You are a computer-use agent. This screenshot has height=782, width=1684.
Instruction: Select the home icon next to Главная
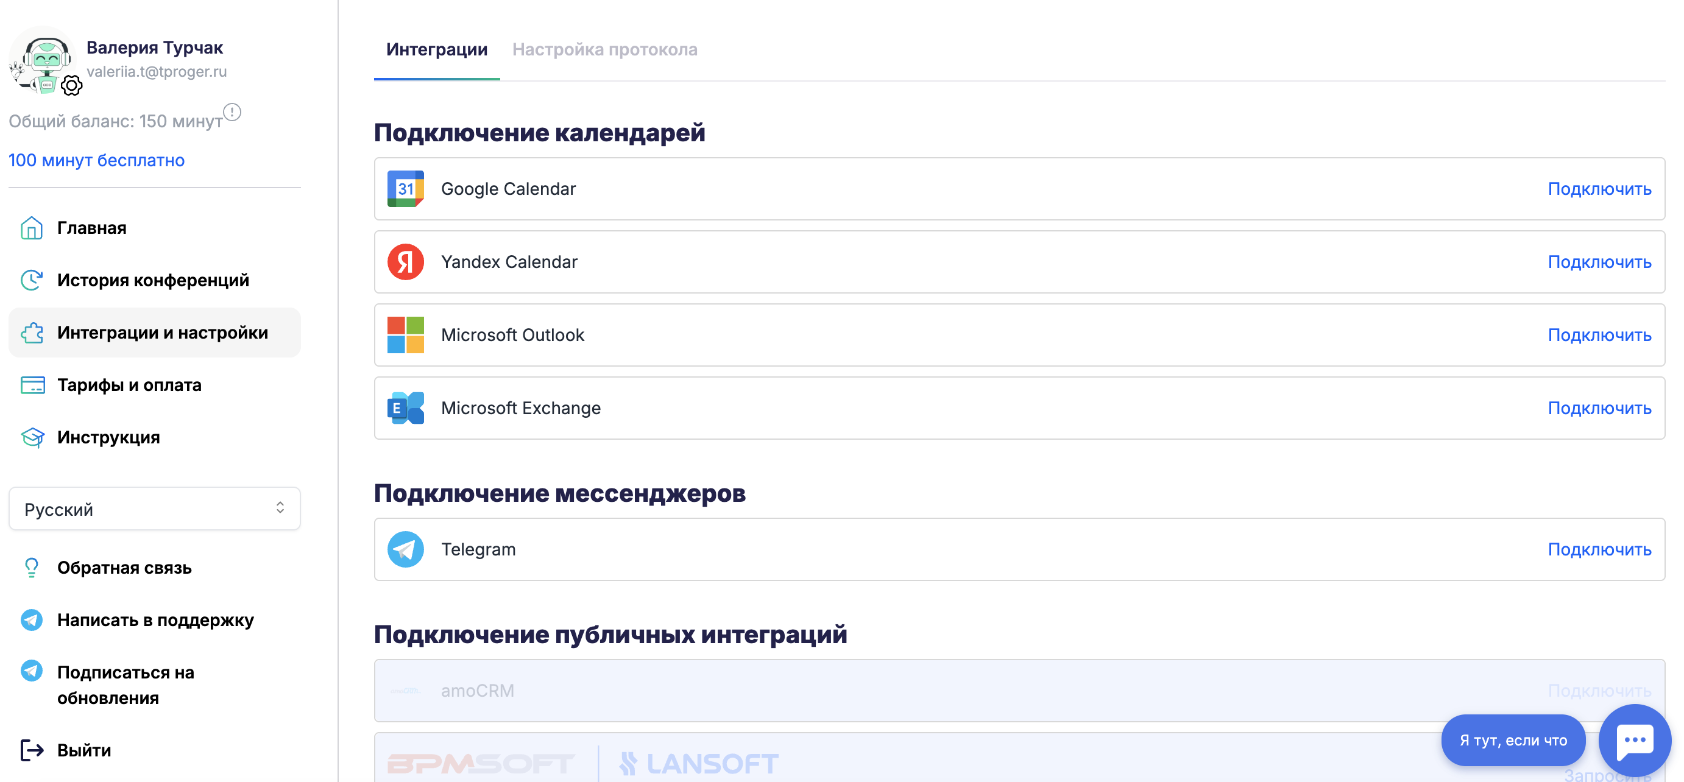[32, 227]
